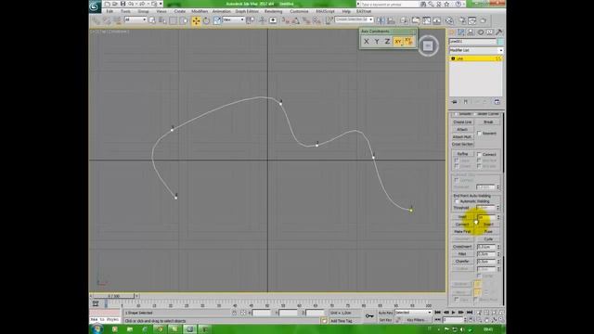Viewport: 594px width, 334px height.
Task: Restrict to Z axis constraint
Action: pyautogui.click(x=387, y=42)
